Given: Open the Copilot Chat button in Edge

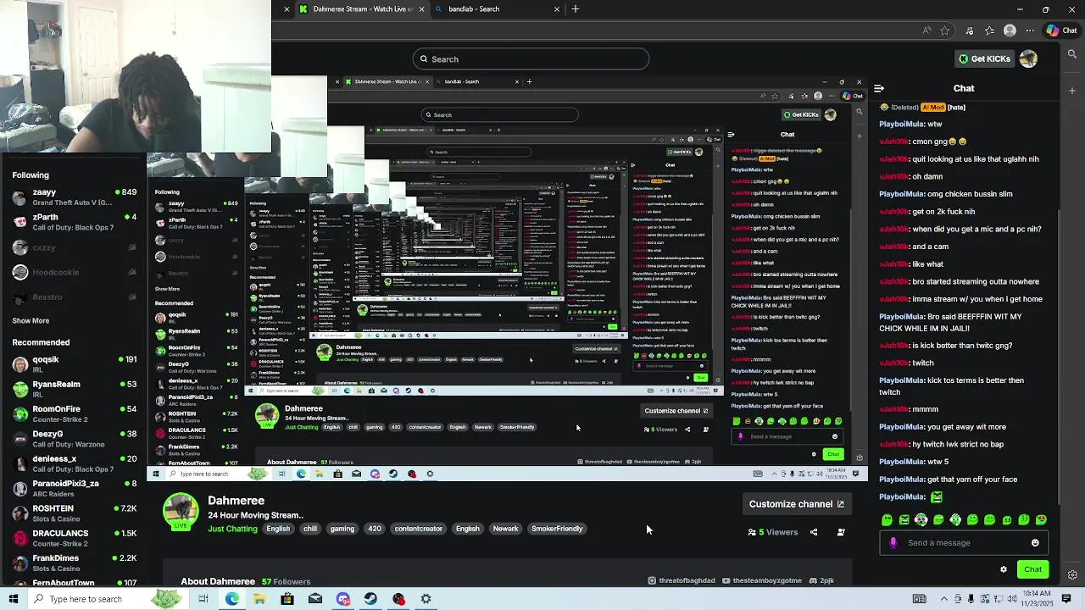Looking at the screenshot, I should click(x=1062, y=30).
